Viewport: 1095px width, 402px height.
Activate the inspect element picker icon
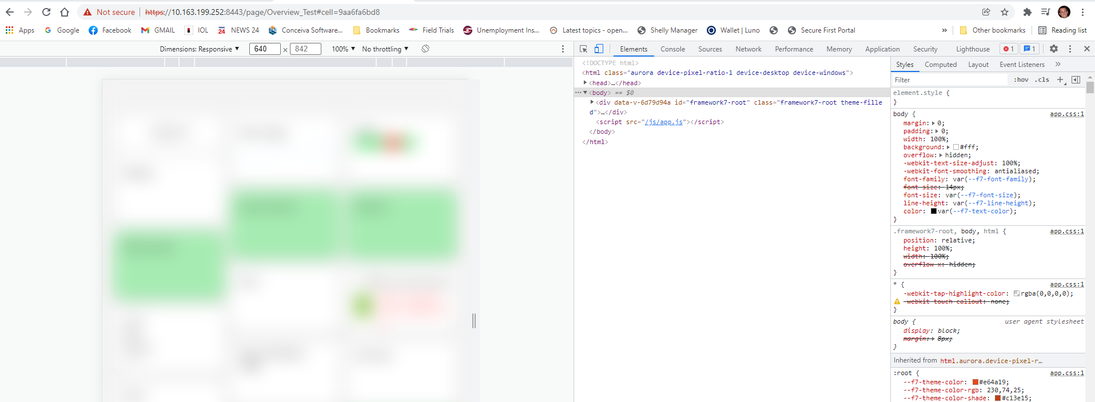[x=583, y=49]
